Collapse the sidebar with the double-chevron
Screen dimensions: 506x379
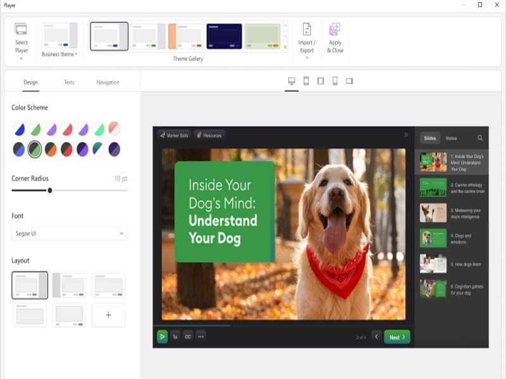407,134
